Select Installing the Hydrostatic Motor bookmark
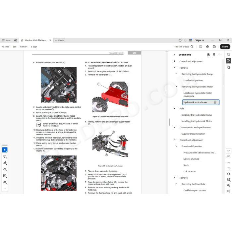Image resolution: width=232 pixels, height=232 pixels. coord(197,121)
